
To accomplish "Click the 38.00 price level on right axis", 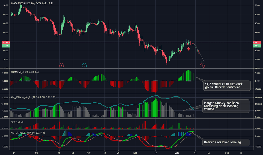I will (x=257, y=59).
